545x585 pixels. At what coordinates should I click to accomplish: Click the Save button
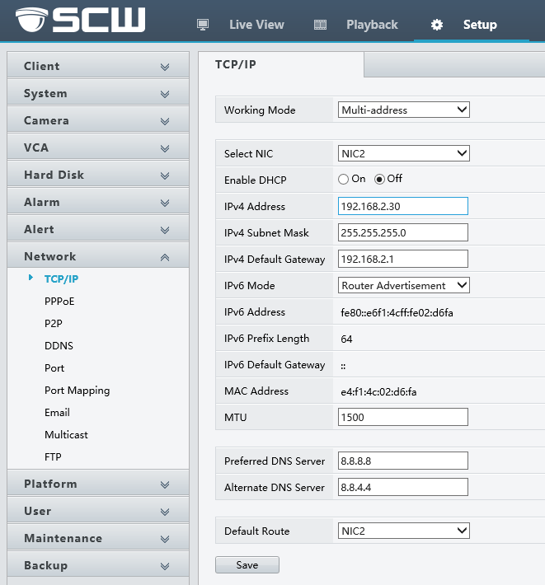[x=247, y=565]
